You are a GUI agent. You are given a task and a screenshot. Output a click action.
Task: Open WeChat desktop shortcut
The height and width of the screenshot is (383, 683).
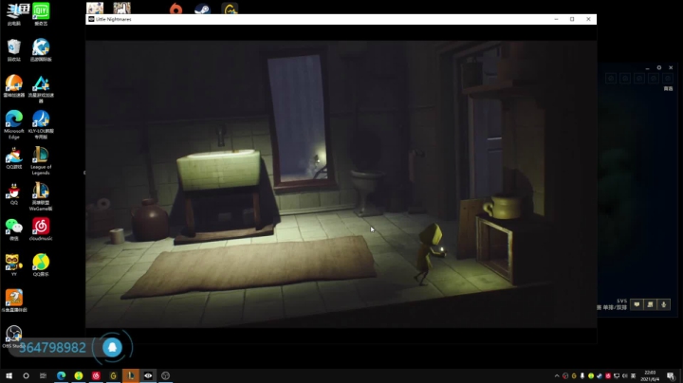(14, 228)
